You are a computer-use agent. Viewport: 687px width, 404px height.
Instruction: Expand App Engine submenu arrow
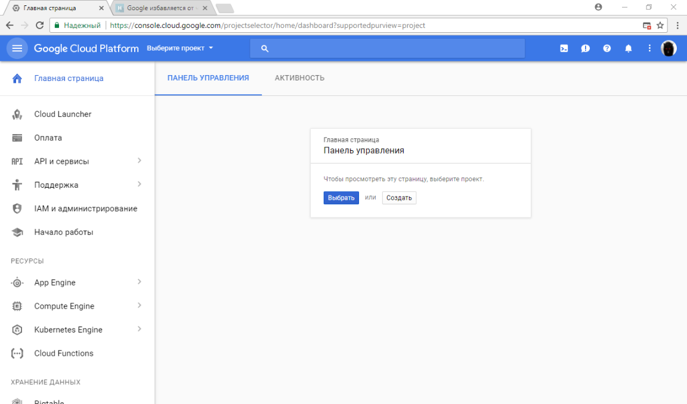point(140,282)
